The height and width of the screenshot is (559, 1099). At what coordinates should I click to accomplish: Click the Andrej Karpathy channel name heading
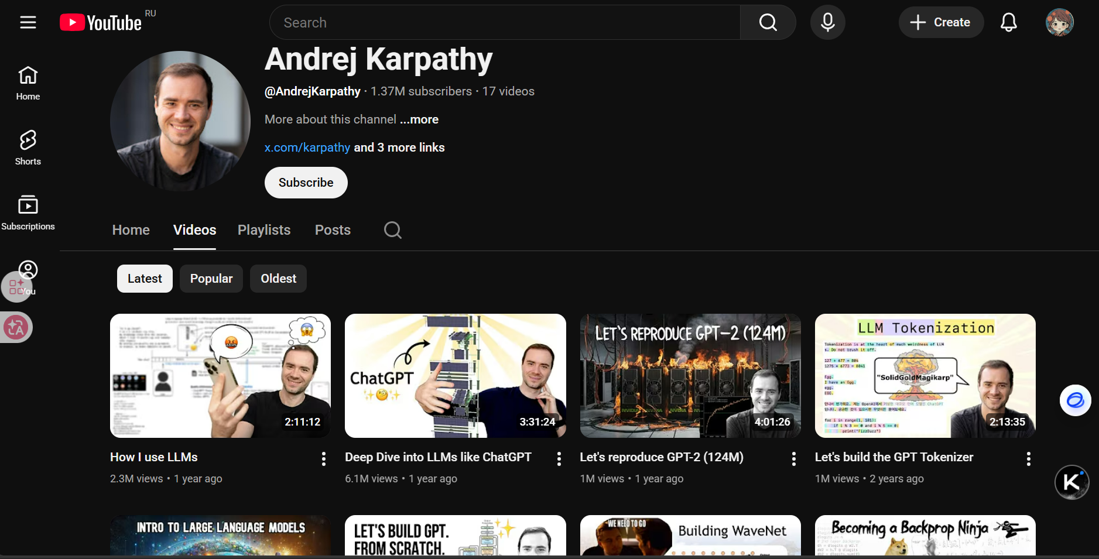point(378,60)
